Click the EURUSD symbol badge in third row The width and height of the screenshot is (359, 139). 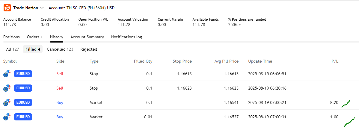[23, 102]
